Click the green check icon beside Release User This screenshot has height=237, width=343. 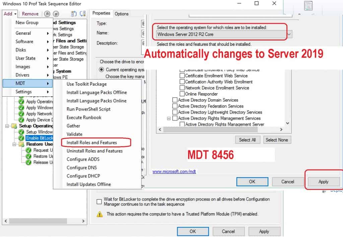point(28,162)
